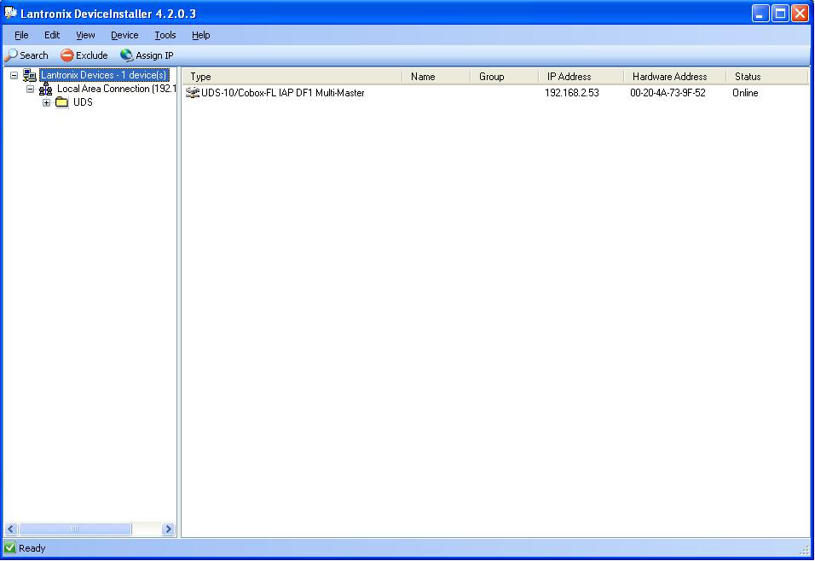Open the Tools menu
This screenshot has width=815, height=561.
165,35
